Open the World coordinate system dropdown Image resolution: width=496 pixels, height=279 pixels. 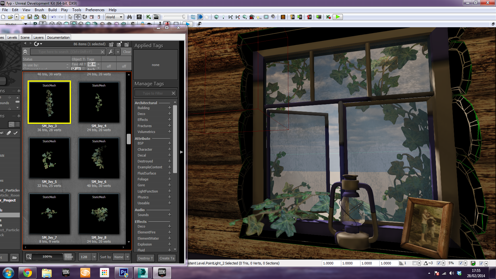[114, 17]
